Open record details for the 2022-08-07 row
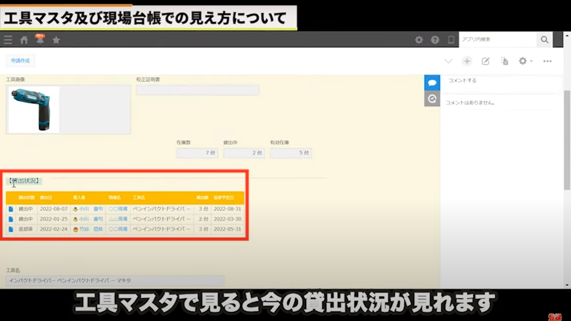Screen dimensions: 571x321 pos(11,209)
